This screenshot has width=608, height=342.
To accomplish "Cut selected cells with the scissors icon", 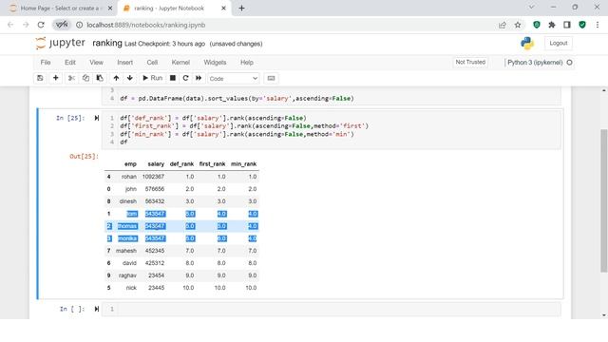I will tap(71, 78).
